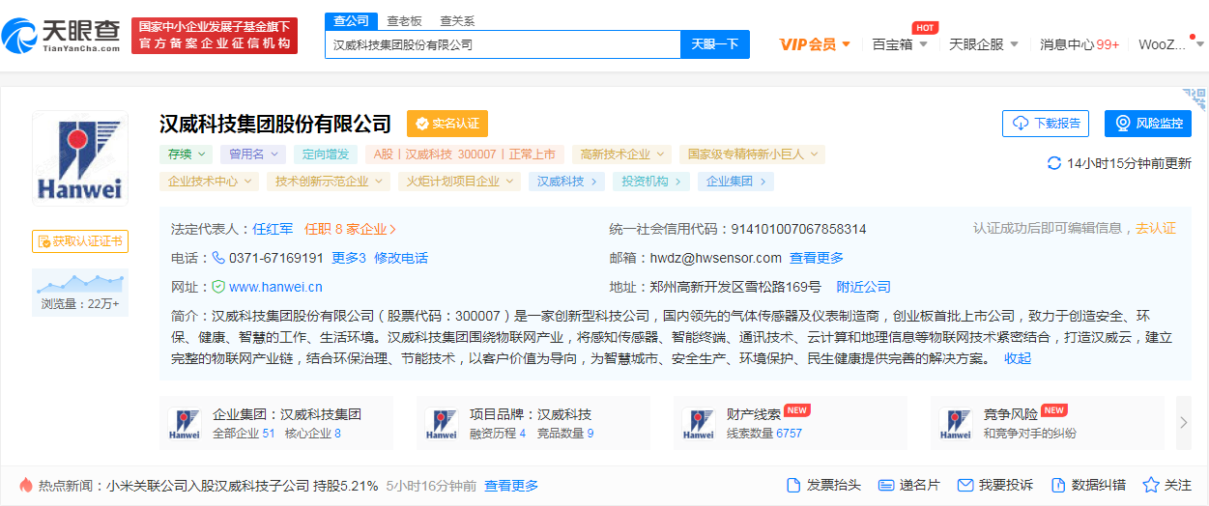Click the 风险监控 risk monitor button
The width and height of the screenshot is (1209, 506).
(x=1148, y=124)
